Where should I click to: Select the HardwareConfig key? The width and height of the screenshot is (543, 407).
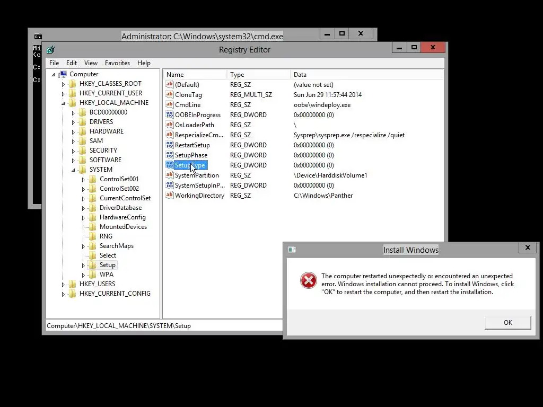click(122, 217)
